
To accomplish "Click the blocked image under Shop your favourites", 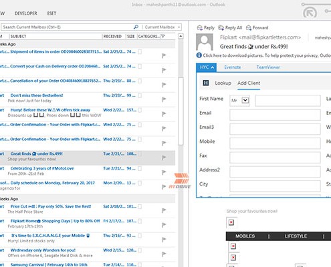I will pos(231,222).
